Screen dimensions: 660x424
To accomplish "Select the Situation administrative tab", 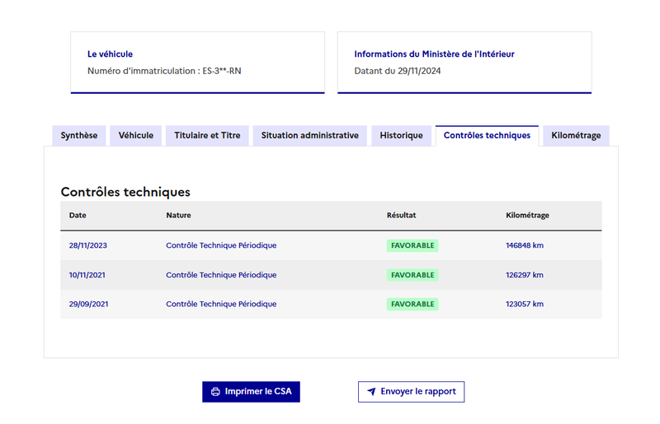I will pos(310,136).
